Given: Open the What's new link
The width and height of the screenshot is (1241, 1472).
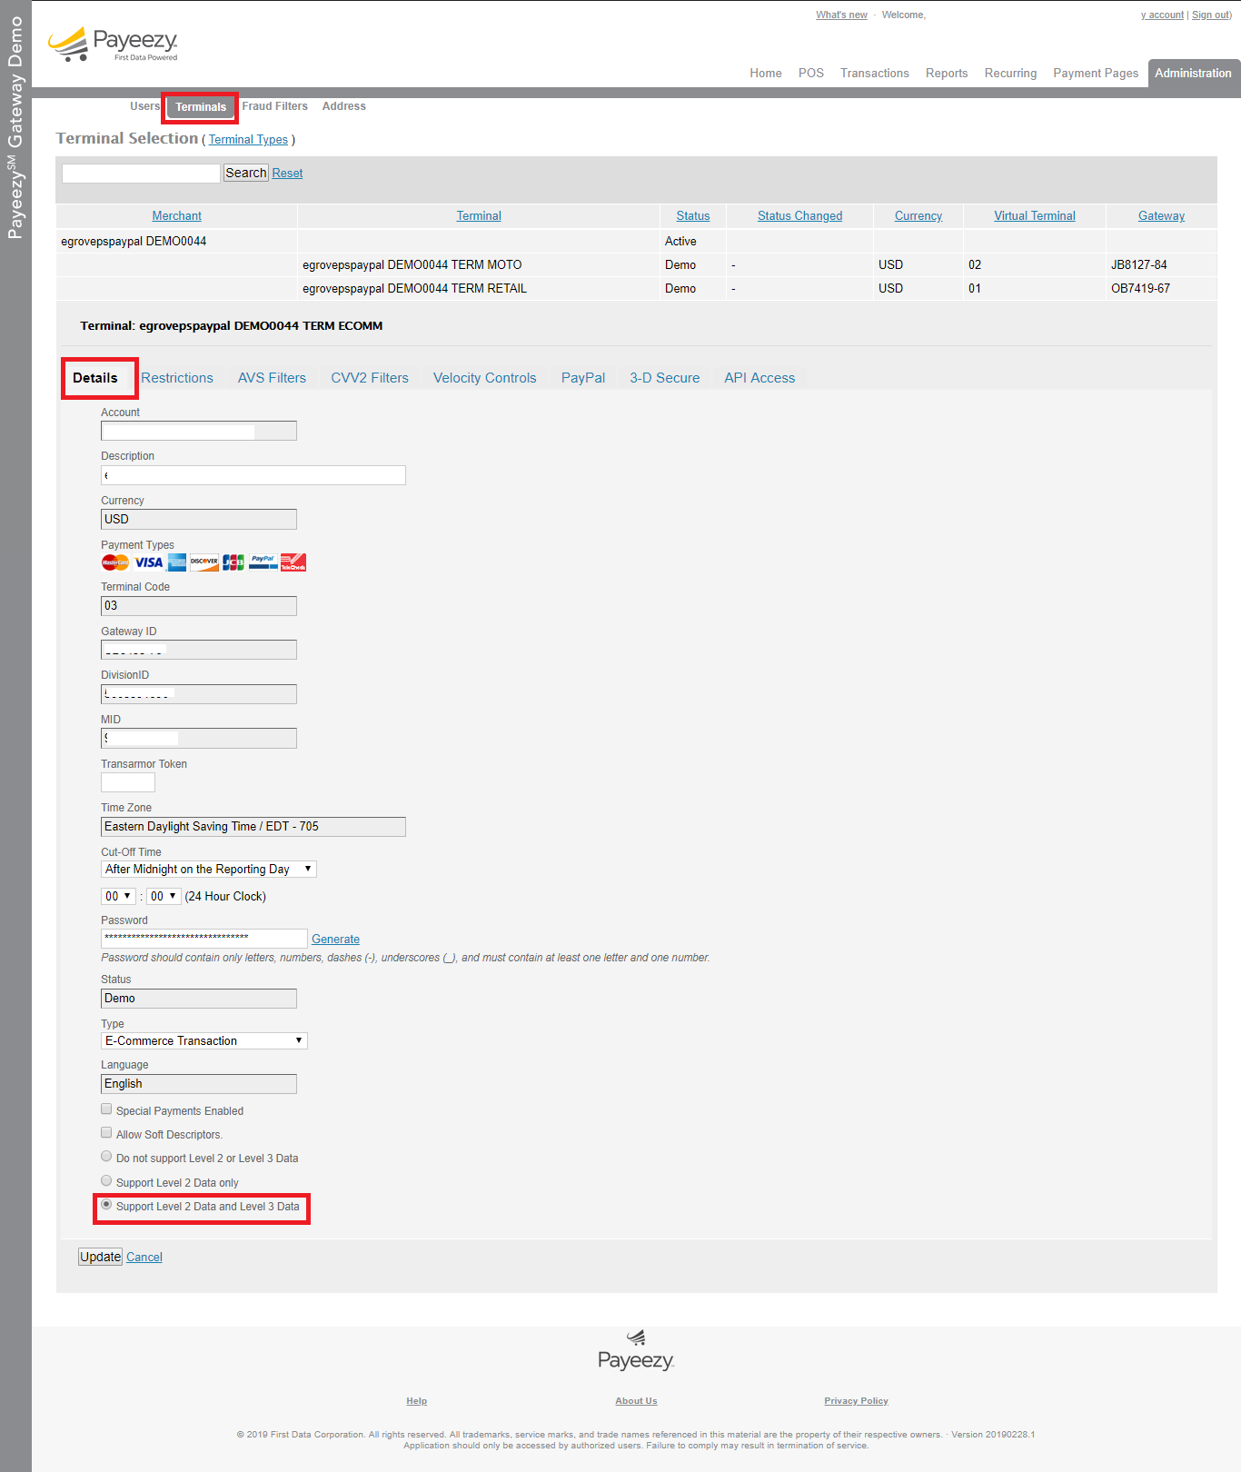Looking at the screenshot, I should [841, 15].
